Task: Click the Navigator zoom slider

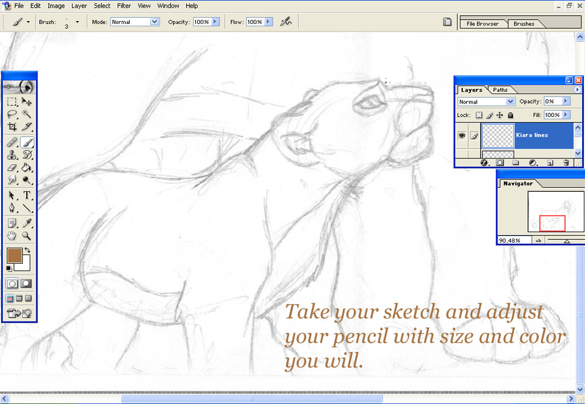Action: (567, 241)
